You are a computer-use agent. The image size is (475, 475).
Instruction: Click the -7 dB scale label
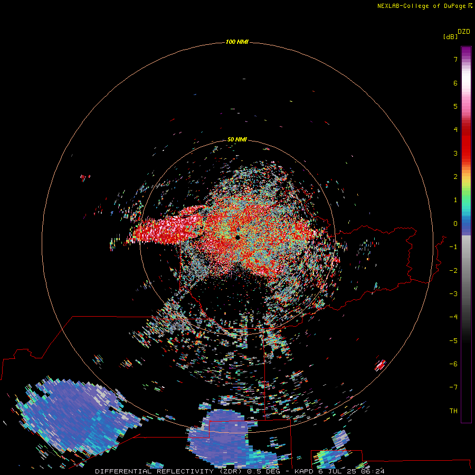[x=453, y=387]
